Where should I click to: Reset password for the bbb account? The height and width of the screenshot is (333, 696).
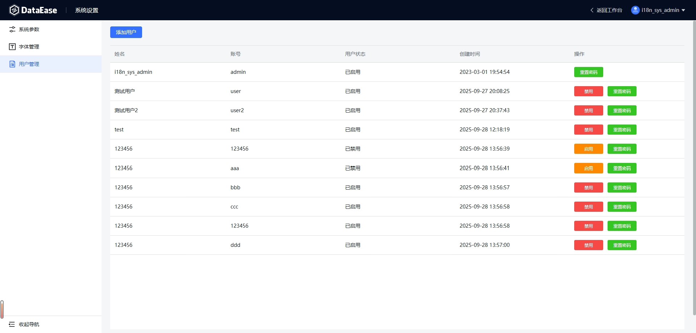point(622,187)
